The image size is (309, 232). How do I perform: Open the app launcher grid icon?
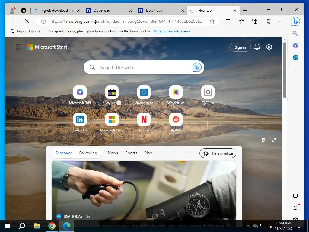pyautogui.click(x=18, y=47)
